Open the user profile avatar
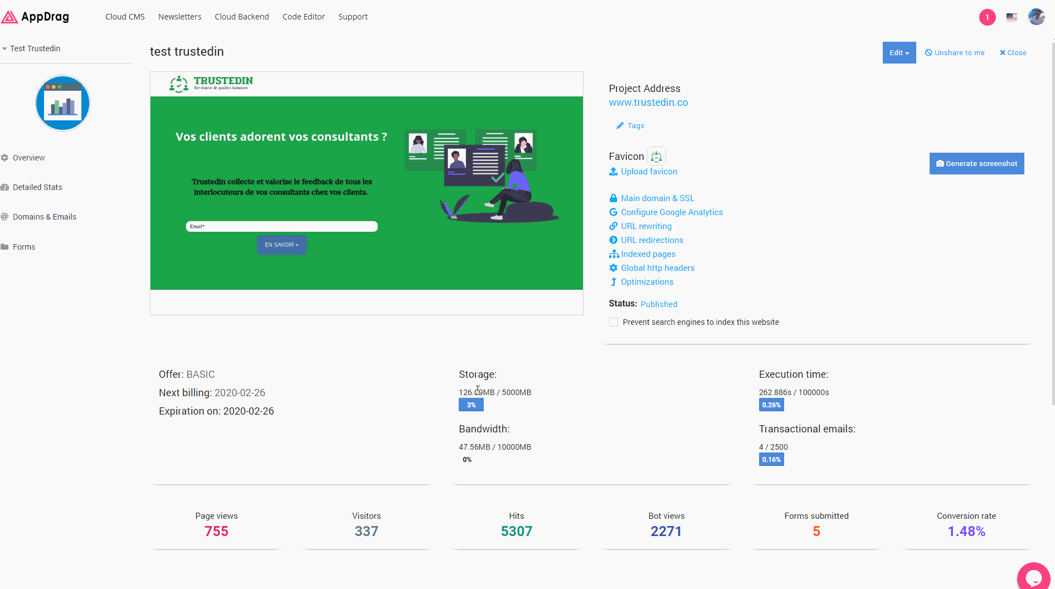The image size is (1055, 589). [x=1036, y=17]
